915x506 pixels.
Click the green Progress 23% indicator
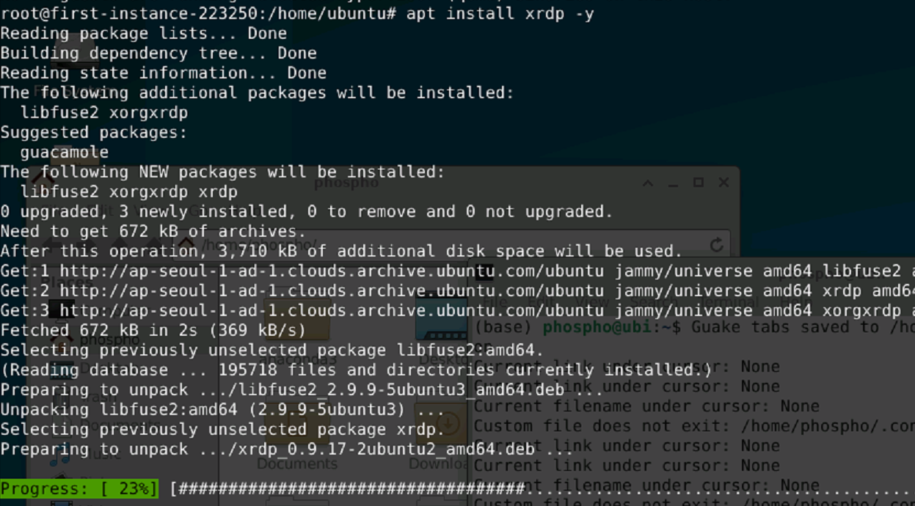[79, 488]
